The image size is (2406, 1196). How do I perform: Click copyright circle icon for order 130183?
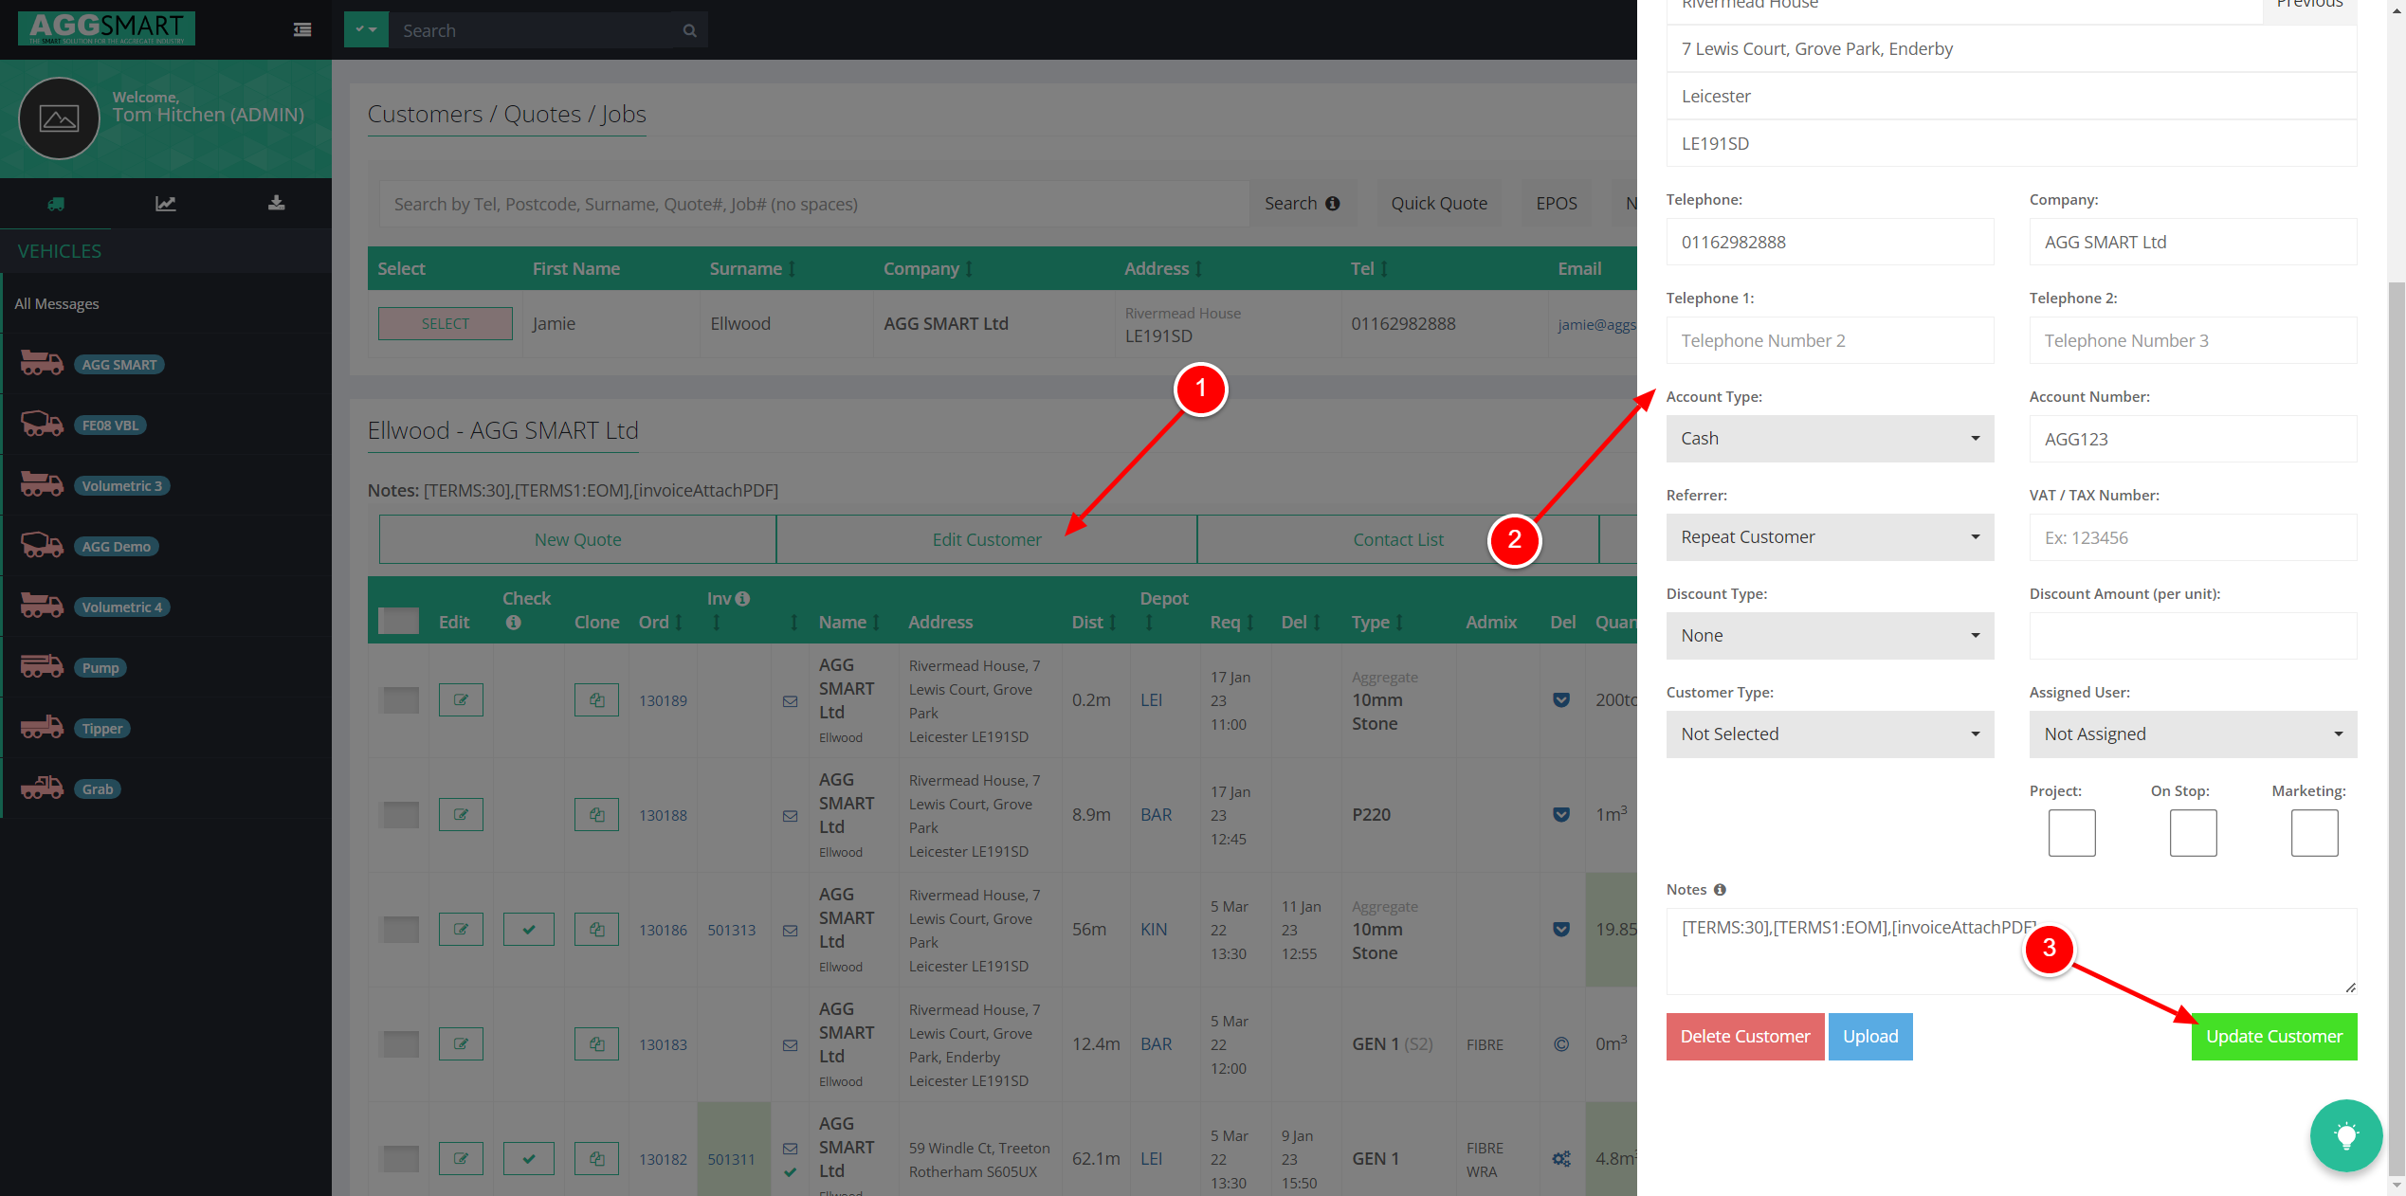click(x=1561, y=1043)
